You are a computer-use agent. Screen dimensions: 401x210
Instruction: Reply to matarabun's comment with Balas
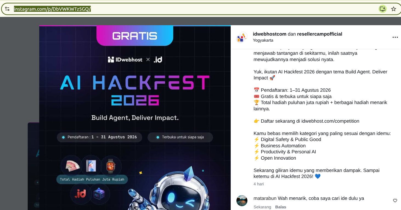pos(281,207)
